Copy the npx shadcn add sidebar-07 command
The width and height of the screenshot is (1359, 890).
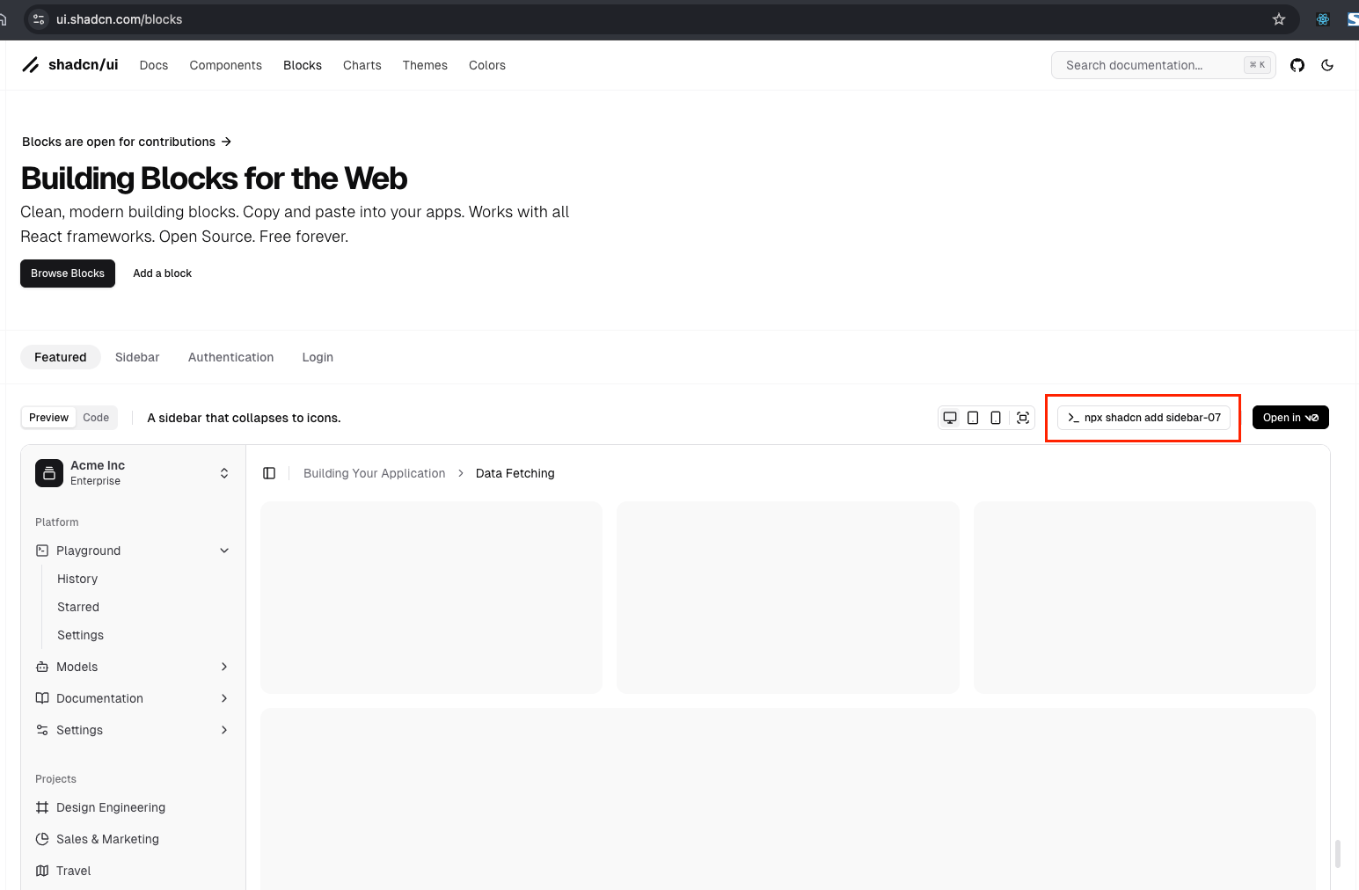(1143, 418)
